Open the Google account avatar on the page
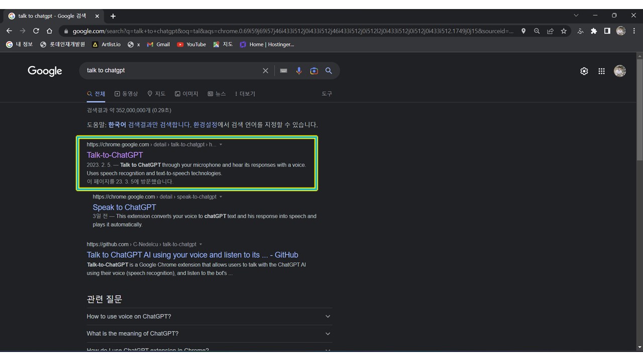The width and height of the screenshot is (643, 361). point(620,71)
